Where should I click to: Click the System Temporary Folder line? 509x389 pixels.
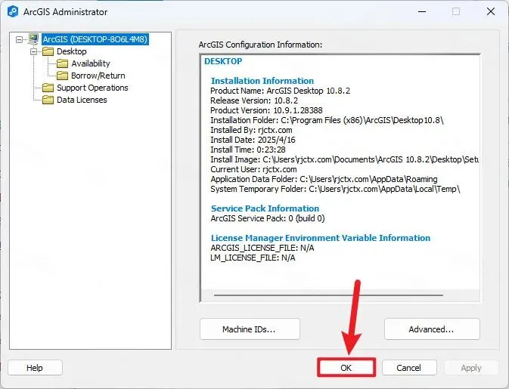(x=335, y=189)
